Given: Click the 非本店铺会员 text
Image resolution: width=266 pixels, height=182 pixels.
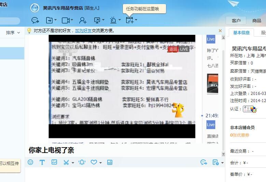Looking at the screenshot, I should pyautogui.click(x=242, y=128).
